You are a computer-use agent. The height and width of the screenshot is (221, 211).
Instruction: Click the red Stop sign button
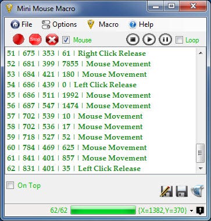pyautogui.click(x=35, y=40)
